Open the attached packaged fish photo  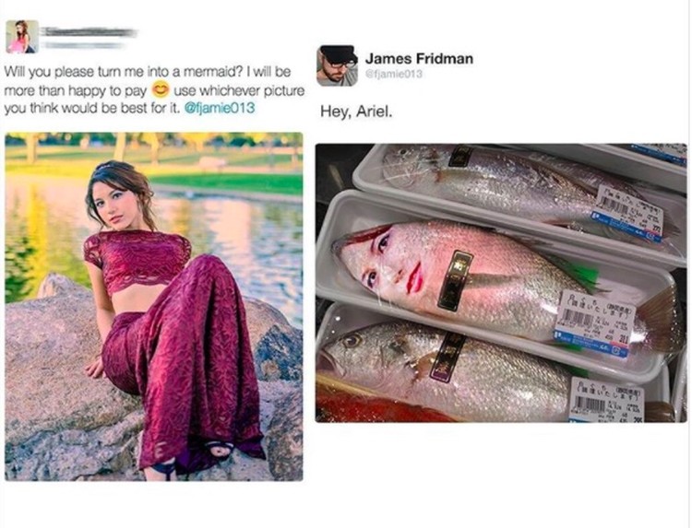pyautogui.click(x=501, y=283)
